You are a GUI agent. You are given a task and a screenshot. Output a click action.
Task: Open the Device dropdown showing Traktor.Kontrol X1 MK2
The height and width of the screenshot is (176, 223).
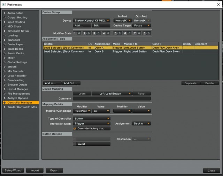pyautogui.click(x=92, y=21)
